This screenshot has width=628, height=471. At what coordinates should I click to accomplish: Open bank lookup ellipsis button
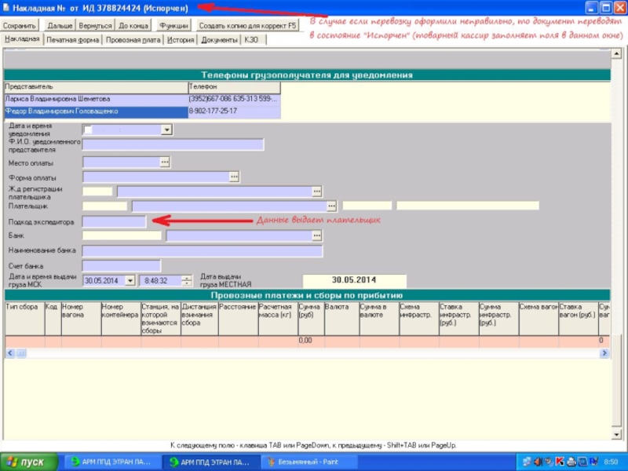(317, 235)
